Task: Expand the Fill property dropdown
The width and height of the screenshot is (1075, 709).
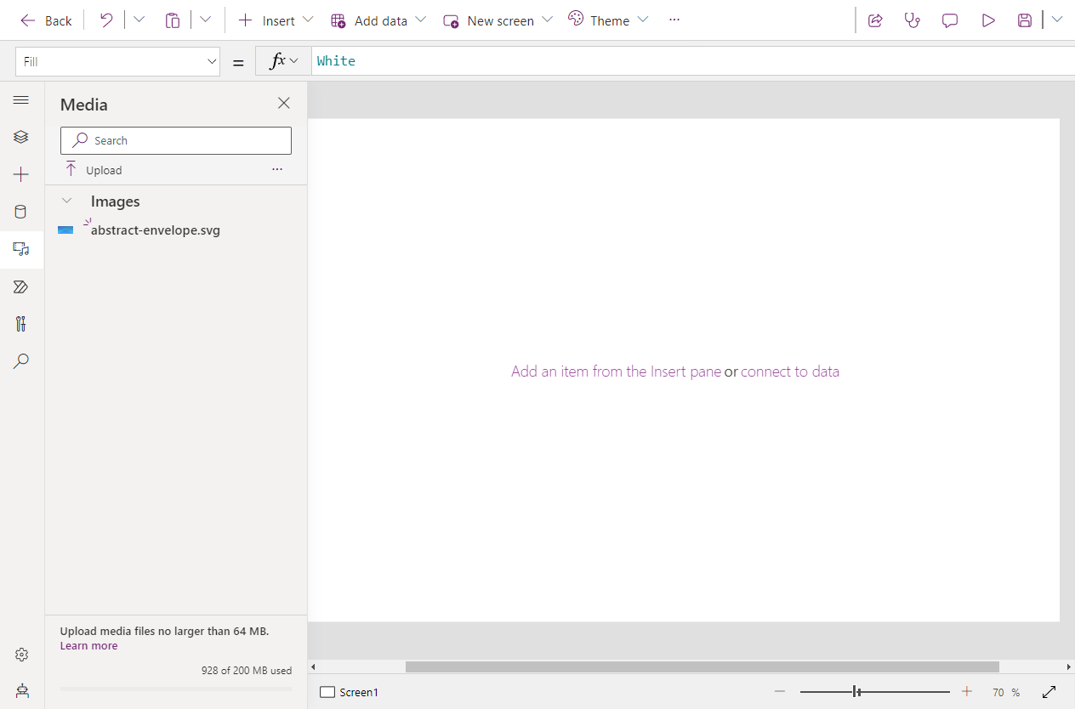Action: coord(212,61)
